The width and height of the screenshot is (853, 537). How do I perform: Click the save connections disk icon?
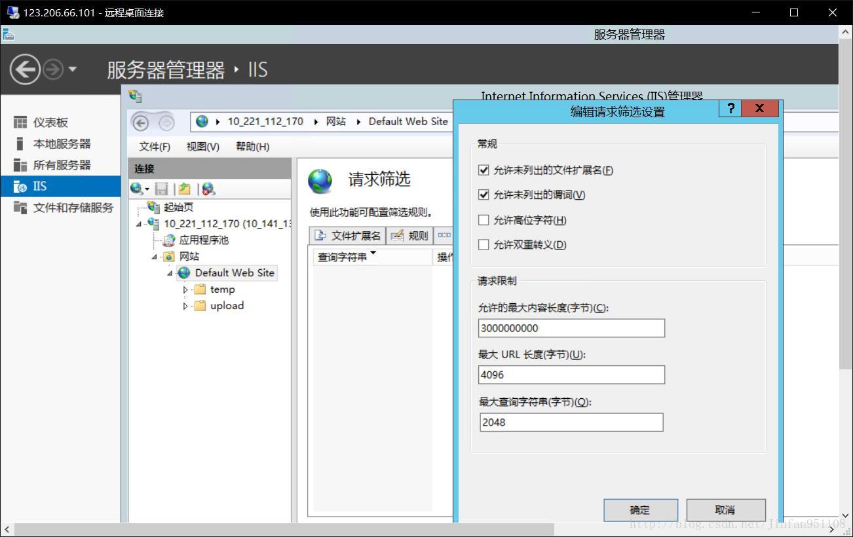[x=162, y=189]
